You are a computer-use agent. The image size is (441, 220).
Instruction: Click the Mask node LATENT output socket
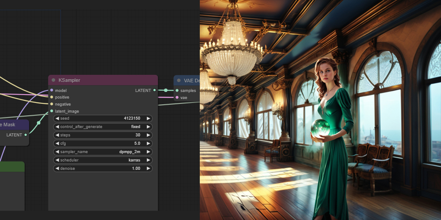pos(26,135)
